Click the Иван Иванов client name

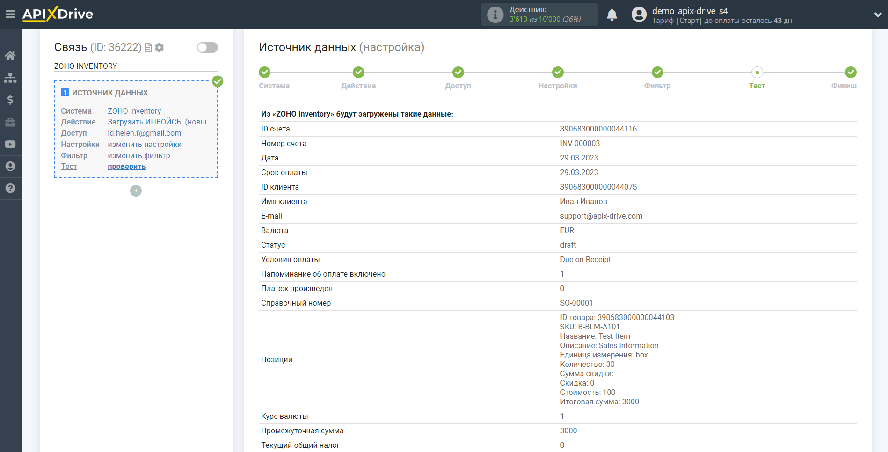pos(583,201)
